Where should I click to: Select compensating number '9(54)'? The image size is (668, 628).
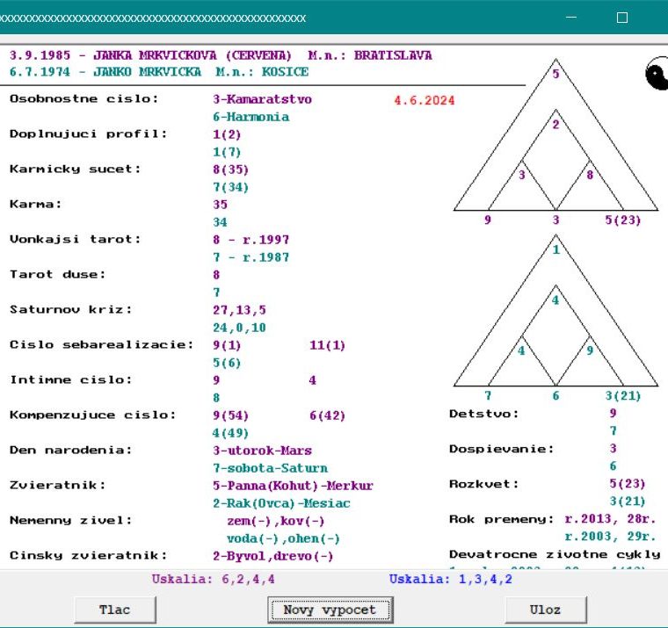[231, 415]
